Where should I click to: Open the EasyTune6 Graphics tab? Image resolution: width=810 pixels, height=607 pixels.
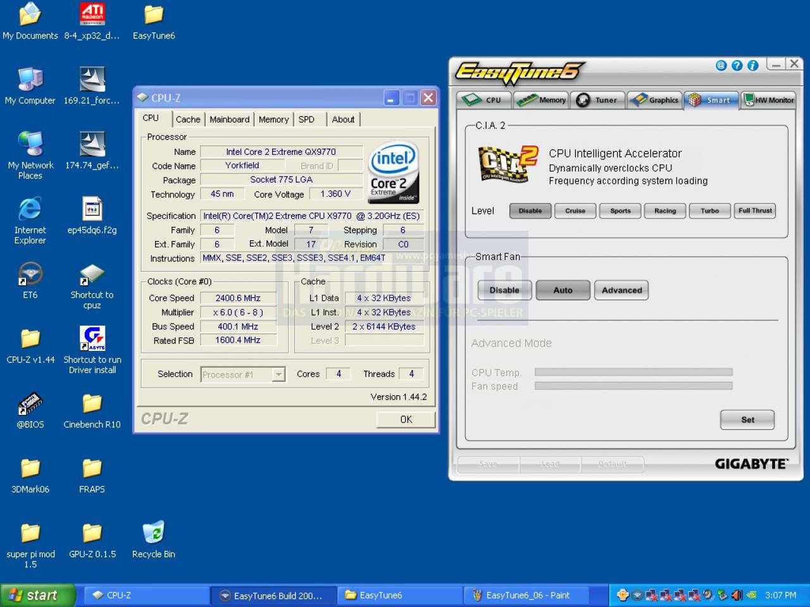coord(655,100)
